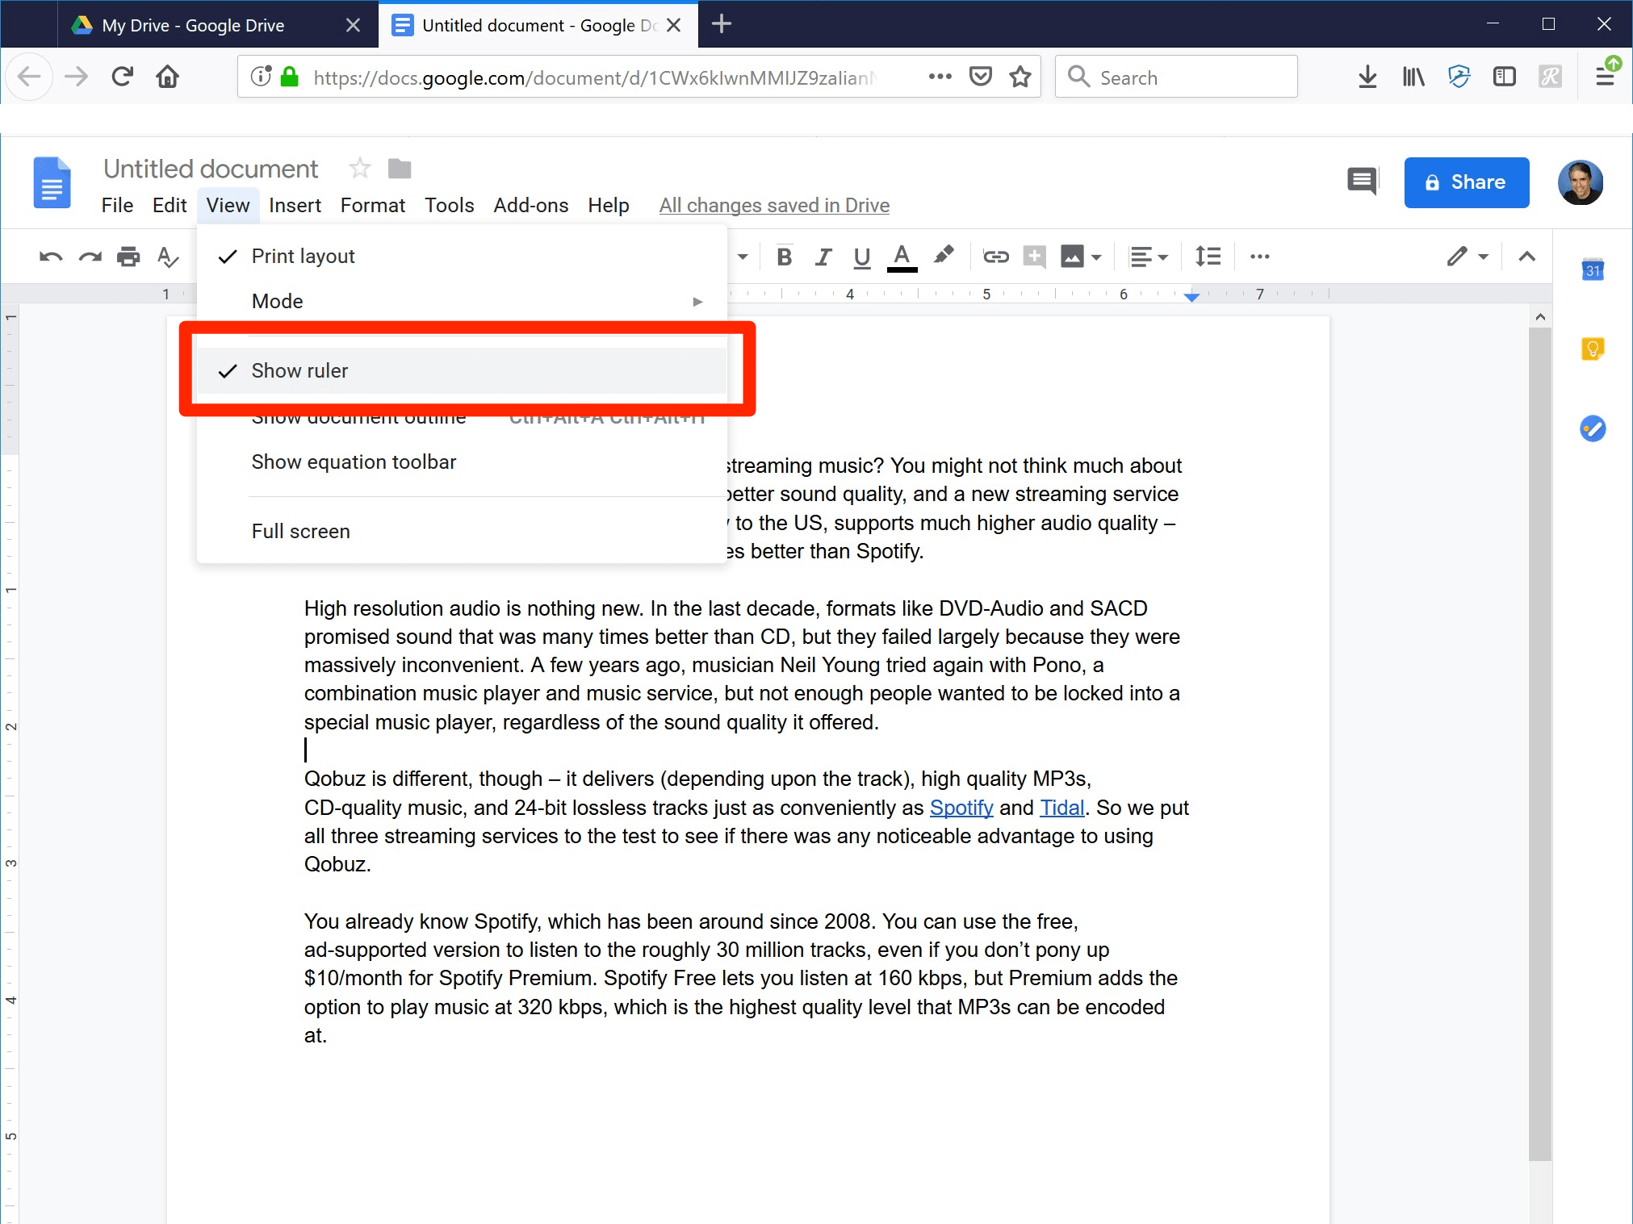Click the vertical scrollbar thumb

(1540, 744)
